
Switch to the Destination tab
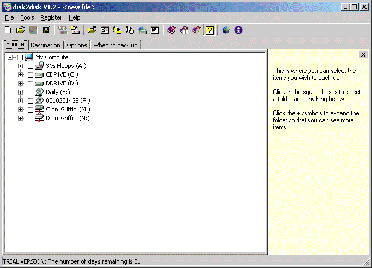click(46, 45)
